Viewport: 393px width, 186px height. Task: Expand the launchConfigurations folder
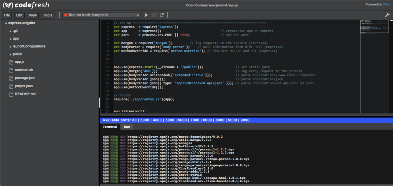pyautogui.click(x=10, y=47)
